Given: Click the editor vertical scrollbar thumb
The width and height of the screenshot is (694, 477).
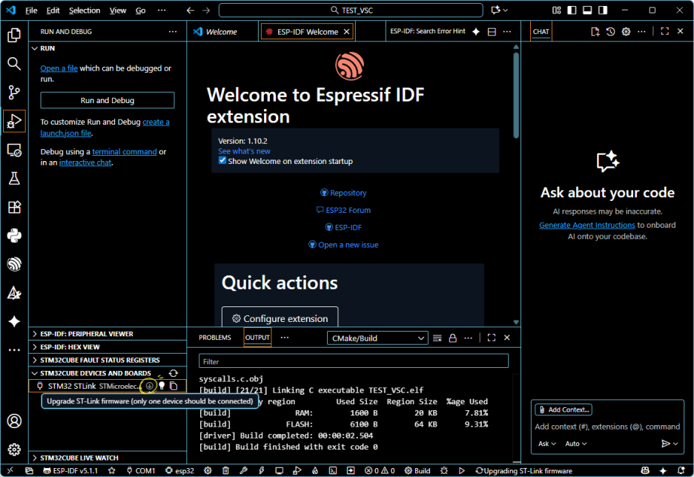Looking at the screenshot, I should (x=516, y=95).
